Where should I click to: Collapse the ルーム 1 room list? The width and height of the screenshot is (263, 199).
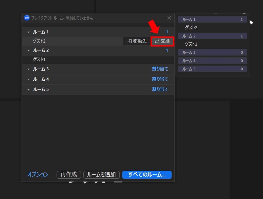28,32
